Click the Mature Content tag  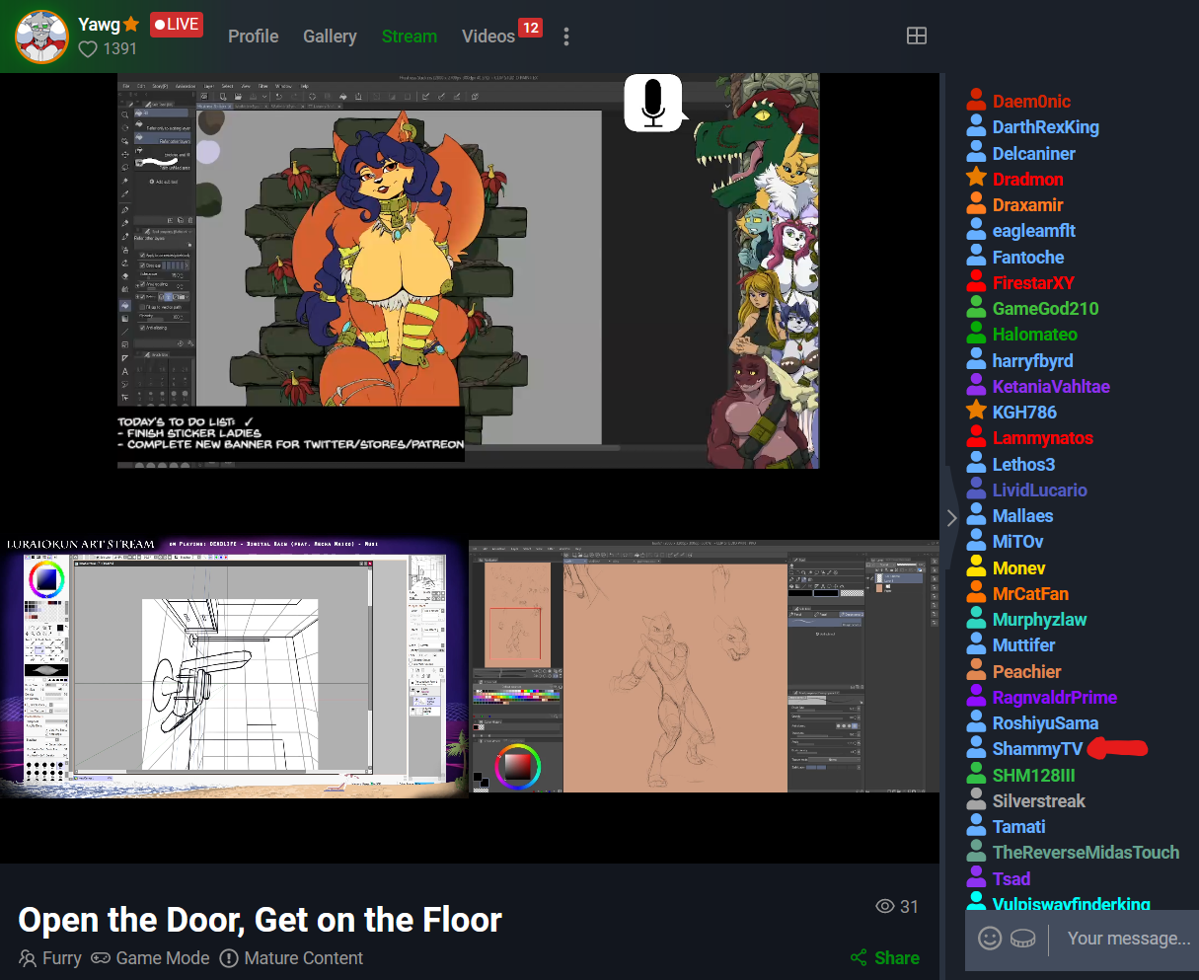pyautogui.click(x=291, y=958)
